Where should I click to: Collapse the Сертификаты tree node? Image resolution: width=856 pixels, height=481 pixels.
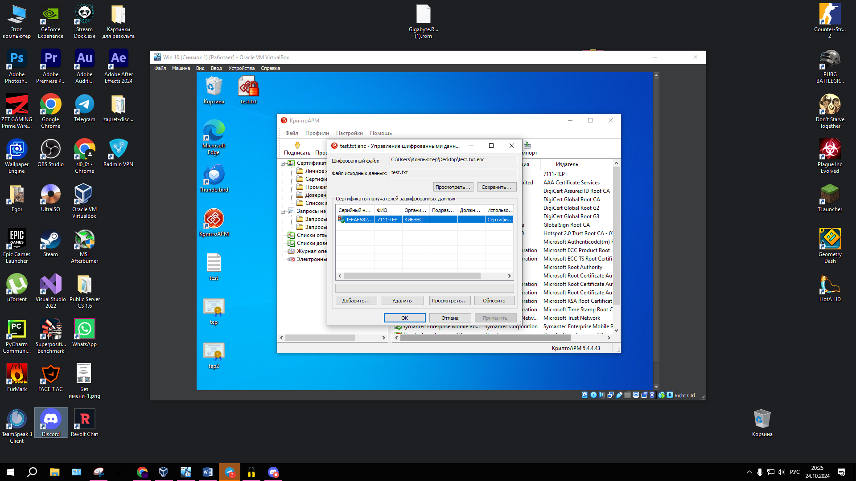click(x=283, y=163)
